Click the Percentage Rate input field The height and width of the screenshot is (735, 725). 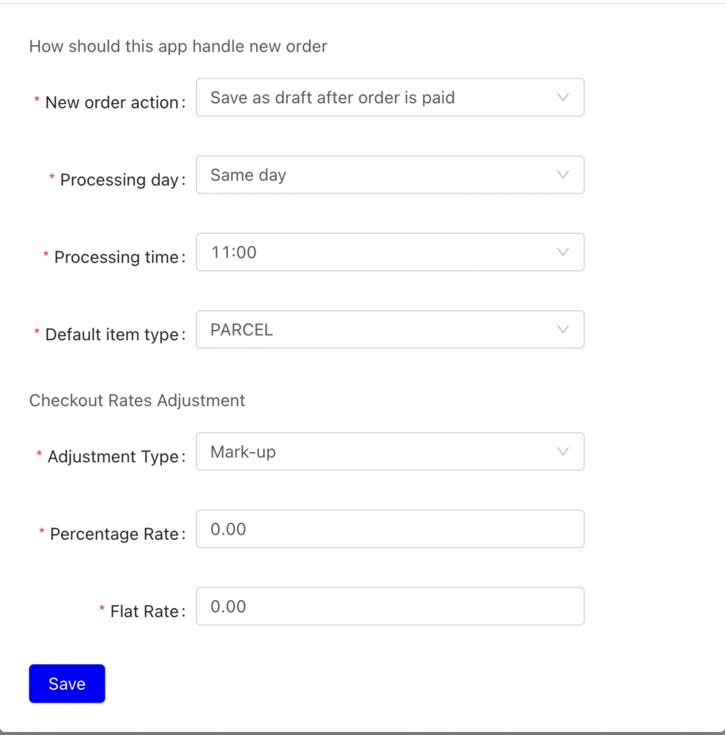click(x=389, y=529)
